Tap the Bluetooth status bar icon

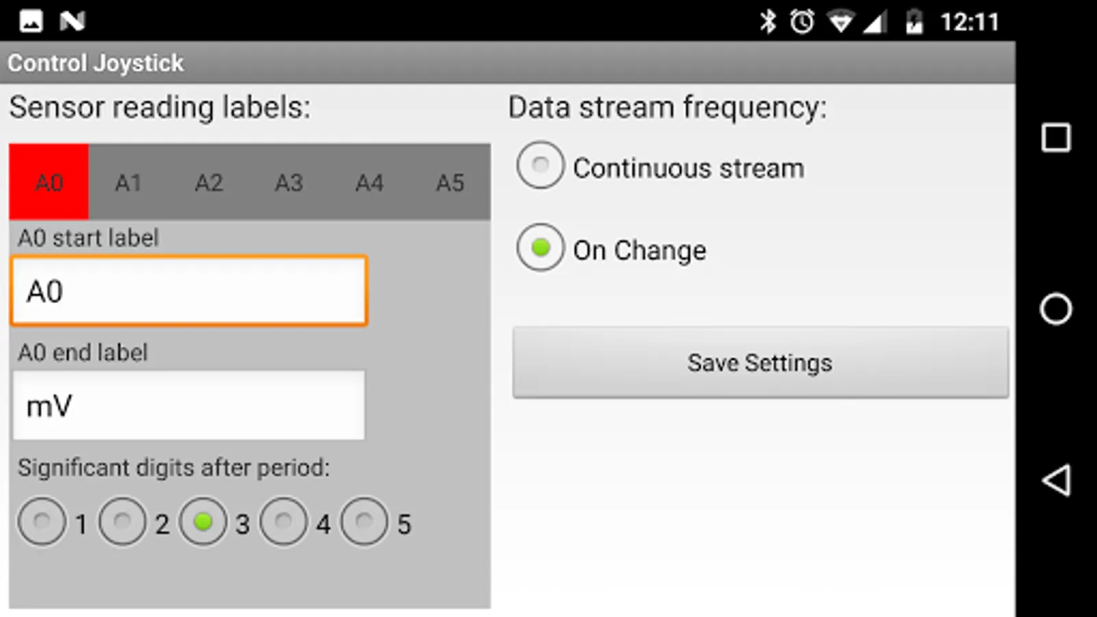pos(768,22)
